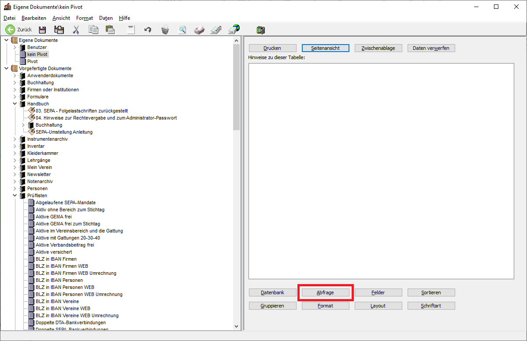The image size is (527, 341).
Task: Click the app icon in the title bar
Action: (x=7, y=7)
